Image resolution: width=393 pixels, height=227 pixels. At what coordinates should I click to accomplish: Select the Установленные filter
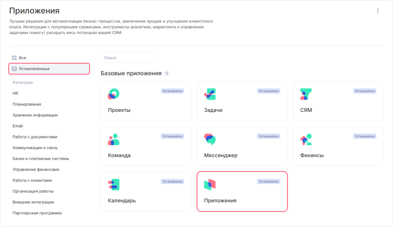coord(49,69)
